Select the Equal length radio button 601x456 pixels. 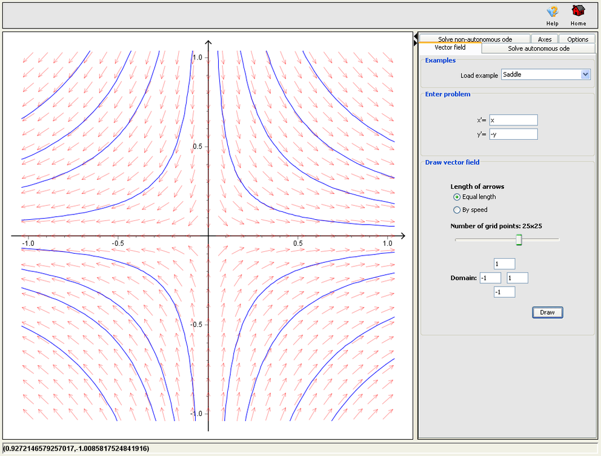point(456,197)
